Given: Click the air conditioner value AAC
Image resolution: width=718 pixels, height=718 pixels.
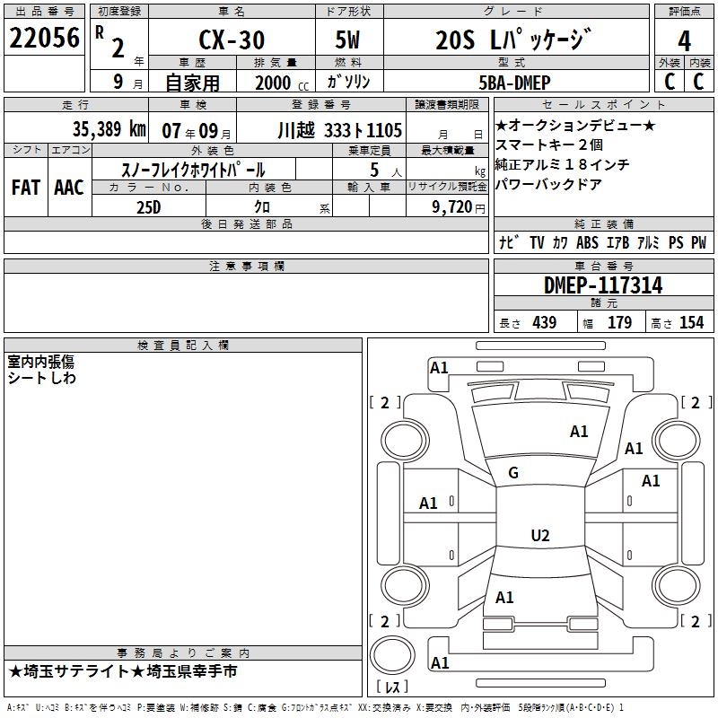Looking at the screenshot, I should 69,188.
